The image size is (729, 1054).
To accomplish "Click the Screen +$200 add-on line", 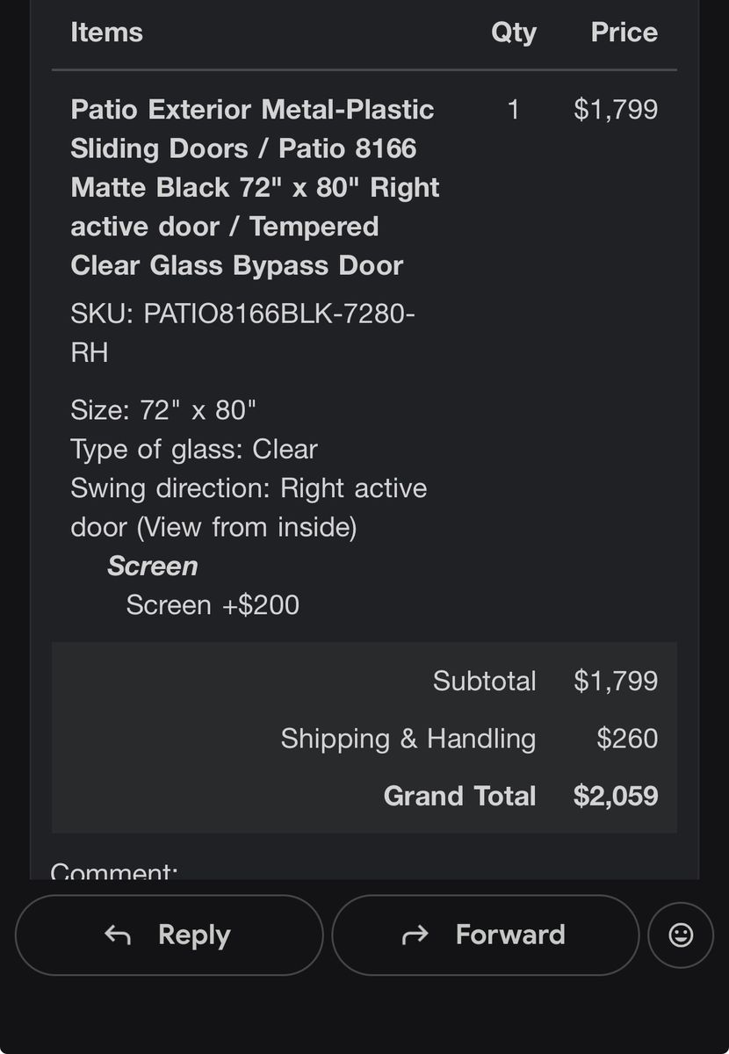I will (213, 605).
